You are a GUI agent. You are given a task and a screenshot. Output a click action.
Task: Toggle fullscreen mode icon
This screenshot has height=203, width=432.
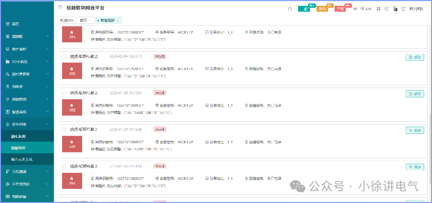point(379,9)
